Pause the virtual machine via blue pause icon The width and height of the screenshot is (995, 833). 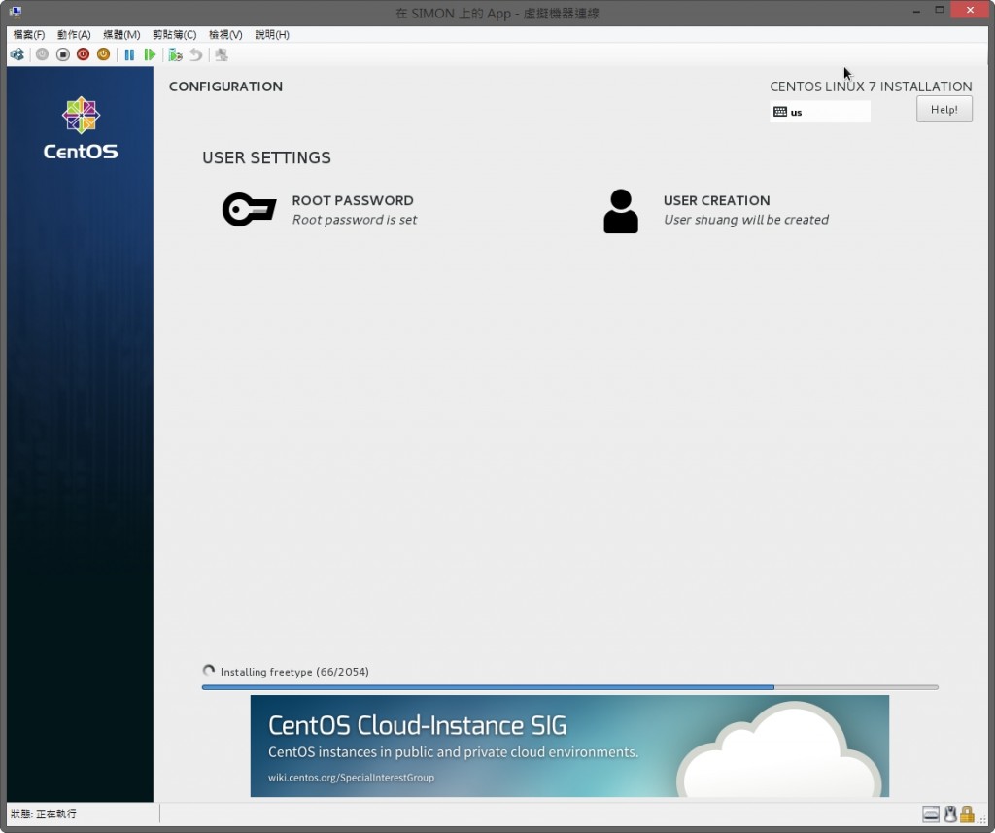[129, 54]
